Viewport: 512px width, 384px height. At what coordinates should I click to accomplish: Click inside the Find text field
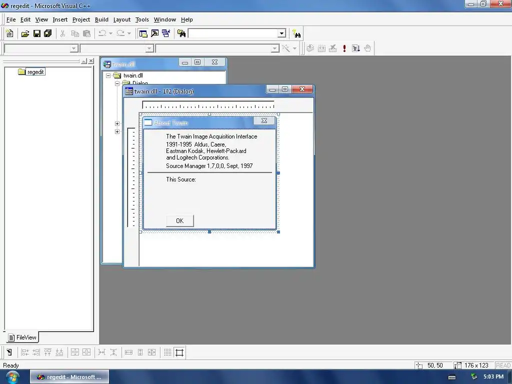pos(233,33)
